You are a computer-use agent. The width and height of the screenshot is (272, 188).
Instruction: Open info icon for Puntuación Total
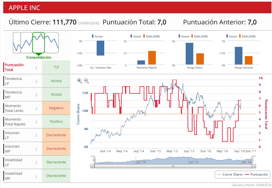[x=36, y=67]
